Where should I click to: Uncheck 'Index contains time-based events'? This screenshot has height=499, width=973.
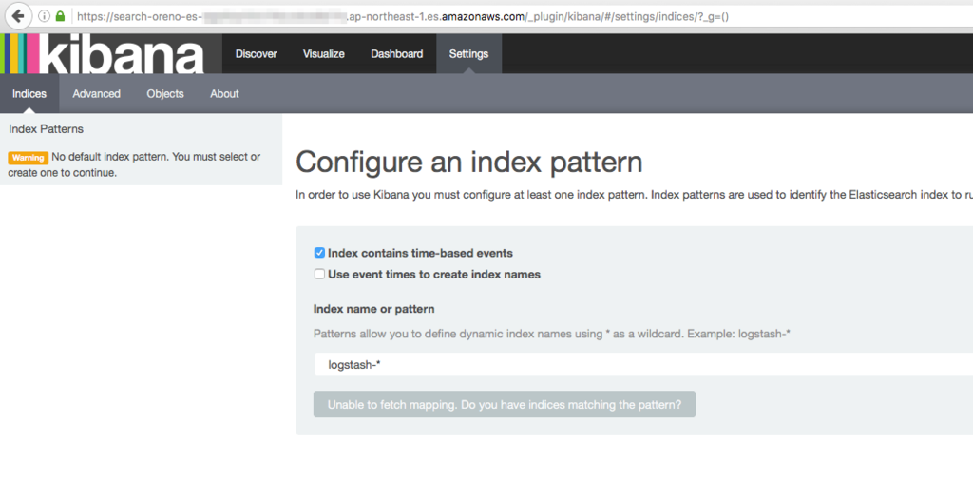(319, 253)
